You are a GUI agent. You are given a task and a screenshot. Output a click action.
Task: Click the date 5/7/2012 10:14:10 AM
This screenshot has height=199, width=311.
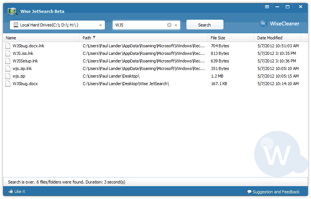click(278, 84)
